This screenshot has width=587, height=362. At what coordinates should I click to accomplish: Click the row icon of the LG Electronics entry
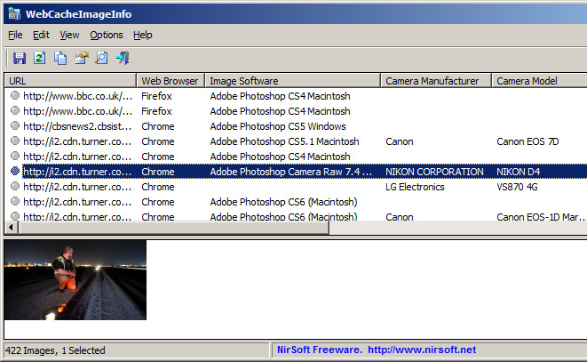click(15, 186)
